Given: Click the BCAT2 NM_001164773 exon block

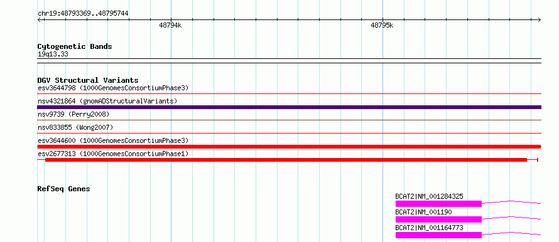Looking at the screenshot, I should (438, 235).
